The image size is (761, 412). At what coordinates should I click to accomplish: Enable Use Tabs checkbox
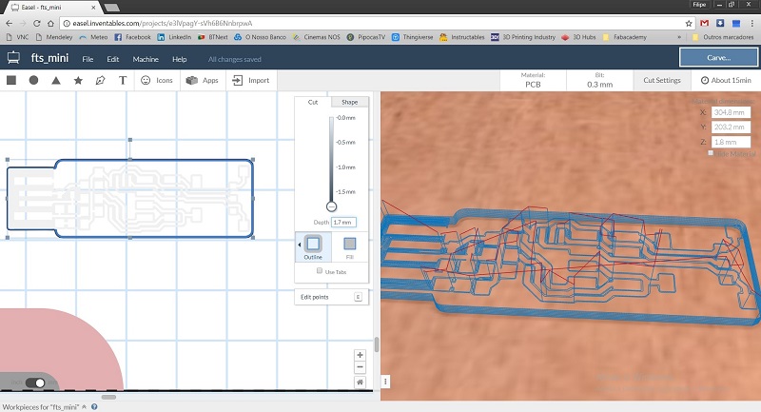pyautogui.click(x=320, y=271)
